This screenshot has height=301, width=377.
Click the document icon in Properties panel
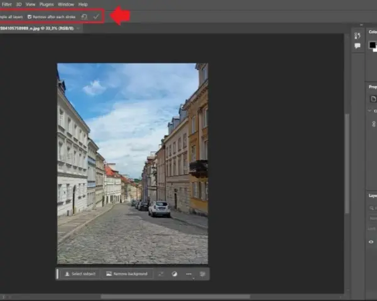(x=373, y=99)
